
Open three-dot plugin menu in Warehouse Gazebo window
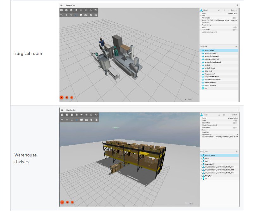[238, 110]
